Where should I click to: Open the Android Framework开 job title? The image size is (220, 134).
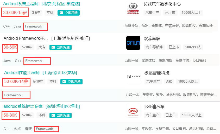(x=26, y=38)
